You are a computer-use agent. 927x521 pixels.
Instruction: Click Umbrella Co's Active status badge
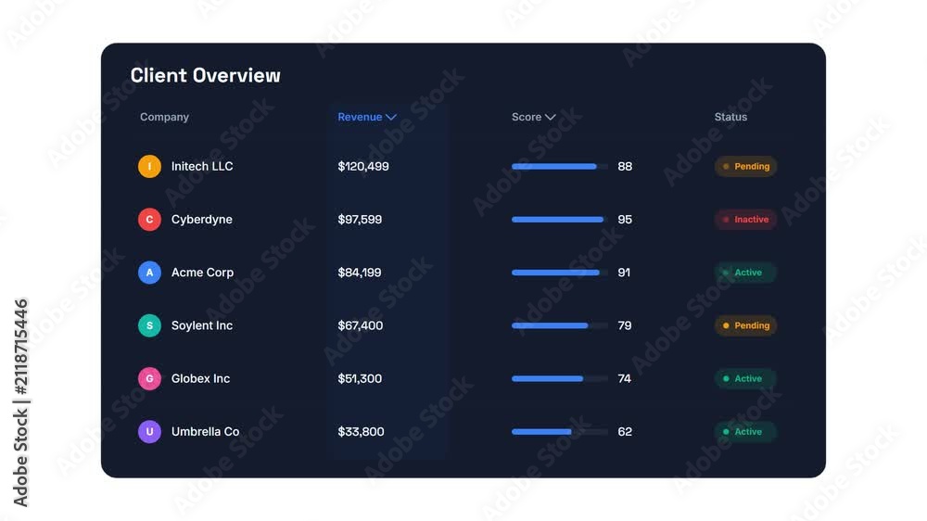coord(745,432)
